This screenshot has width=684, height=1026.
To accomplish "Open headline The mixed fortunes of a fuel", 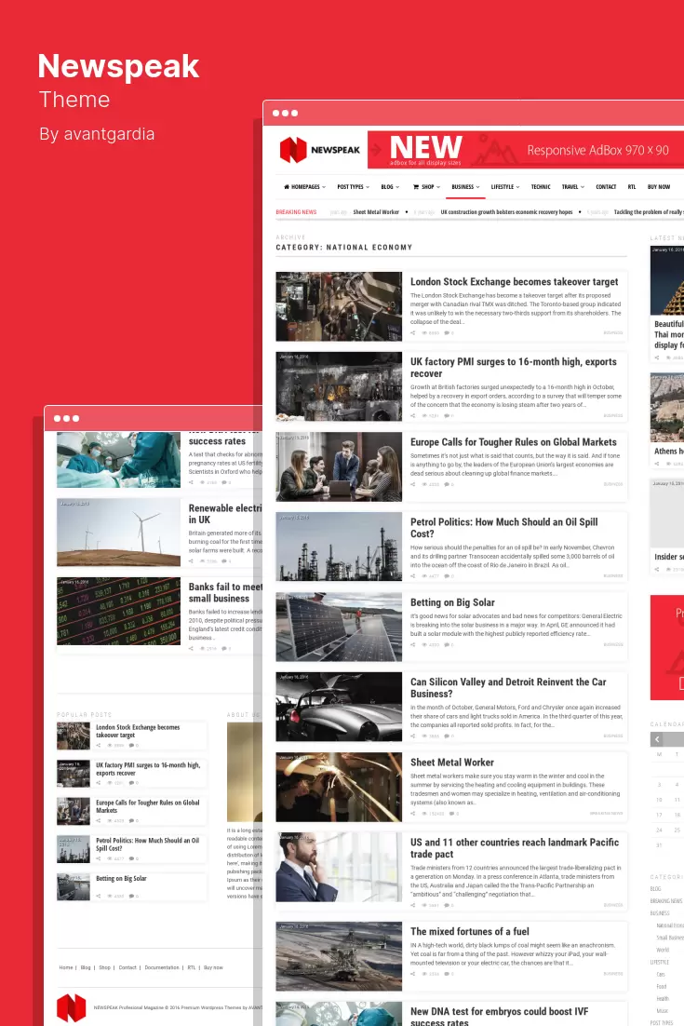I will (470, 932).
